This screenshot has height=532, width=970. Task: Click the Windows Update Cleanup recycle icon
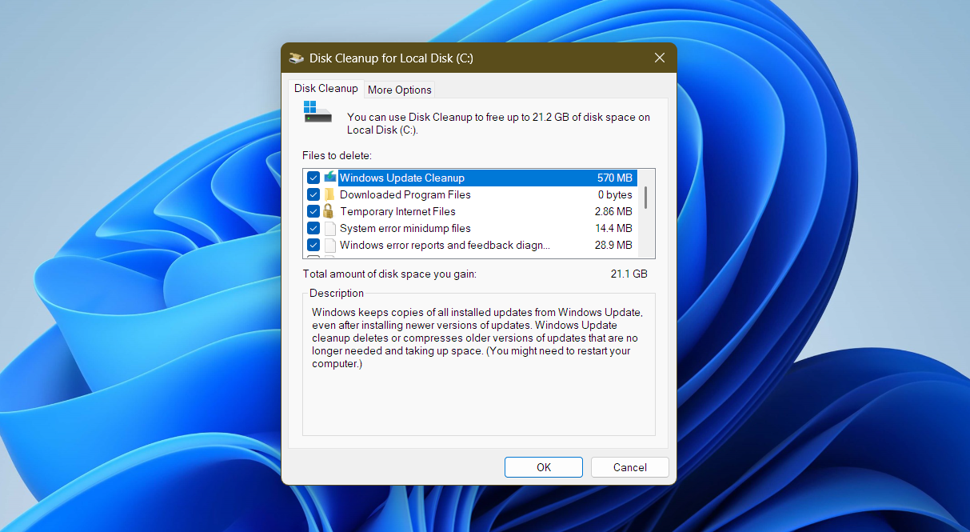pos(329,177)
